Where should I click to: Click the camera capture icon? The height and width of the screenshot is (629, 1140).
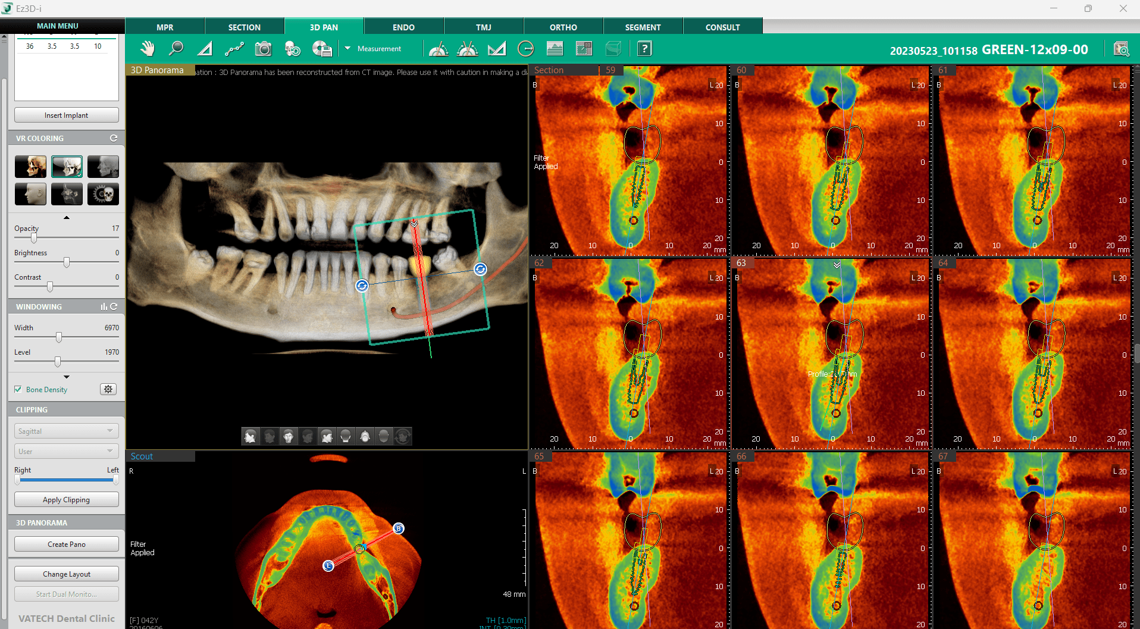(263, 49)
